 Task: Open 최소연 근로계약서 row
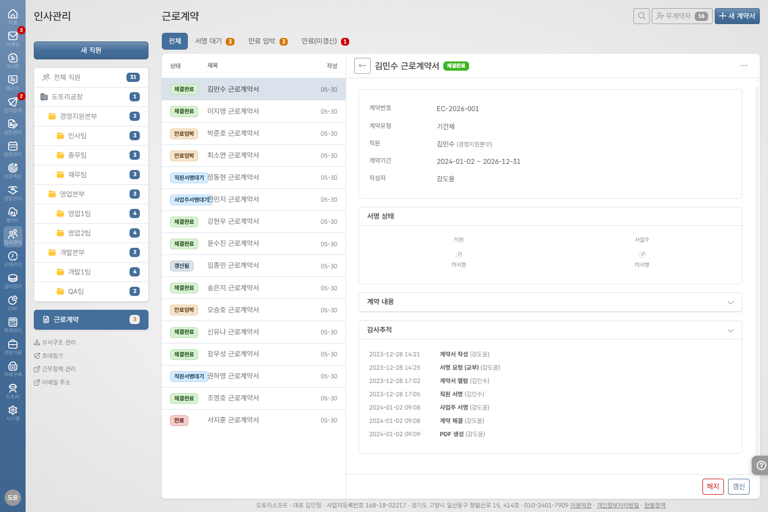(253, 156)
